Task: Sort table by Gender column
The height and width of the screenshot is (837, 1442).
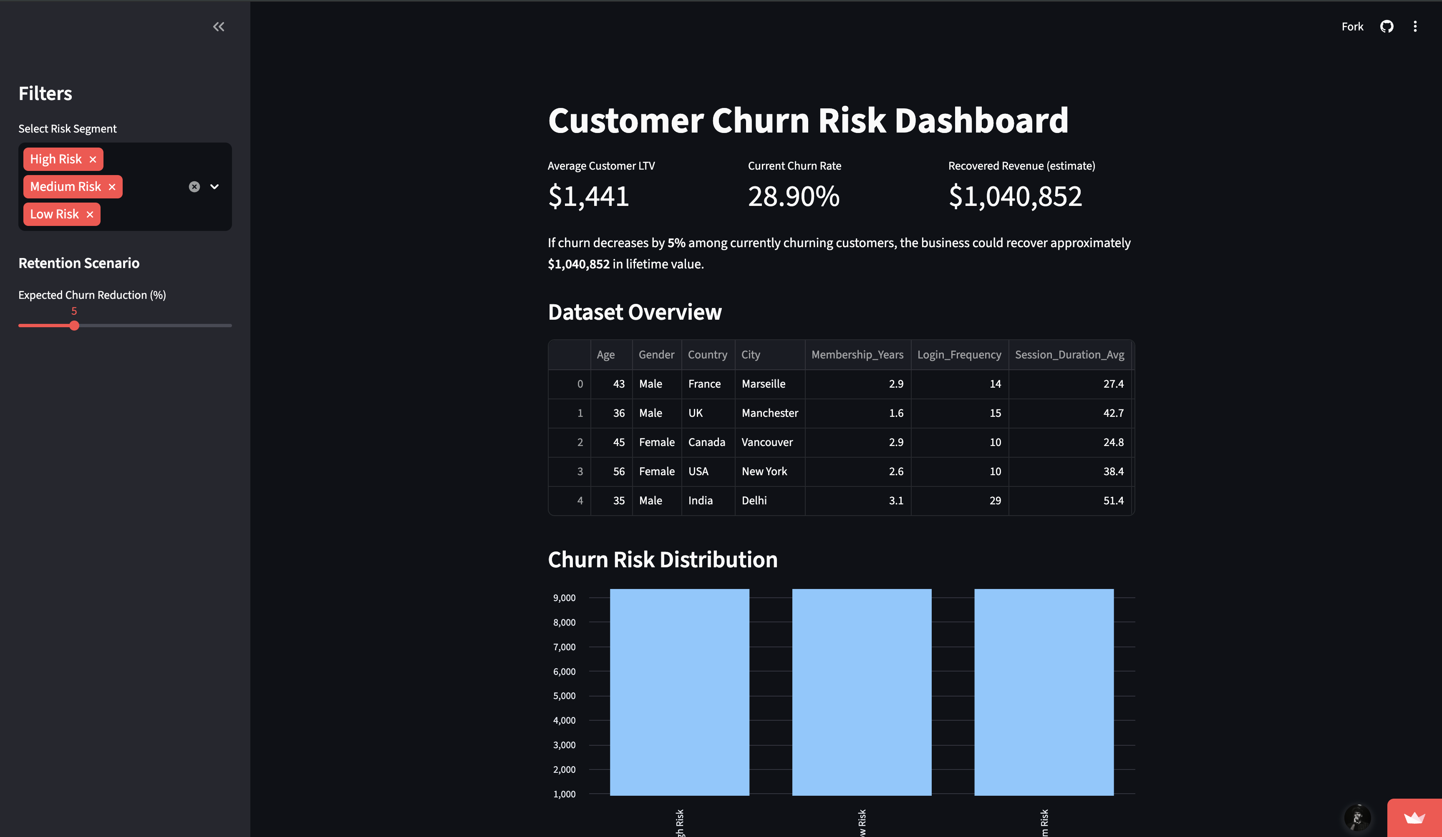Action: (656, 354)
